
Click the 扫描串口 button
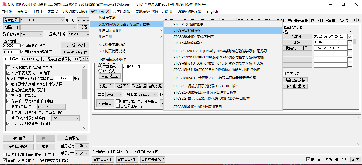point(11,27)
